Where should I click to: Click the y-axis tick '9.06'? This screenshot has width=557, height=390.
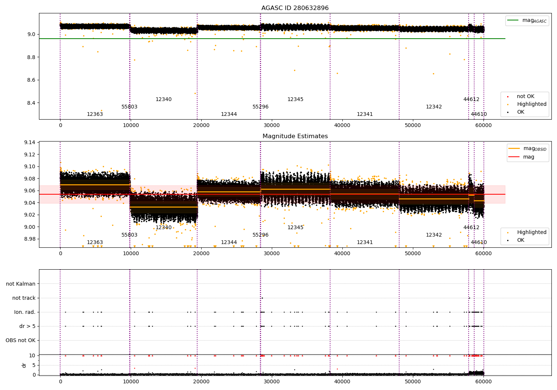point(29,191)
